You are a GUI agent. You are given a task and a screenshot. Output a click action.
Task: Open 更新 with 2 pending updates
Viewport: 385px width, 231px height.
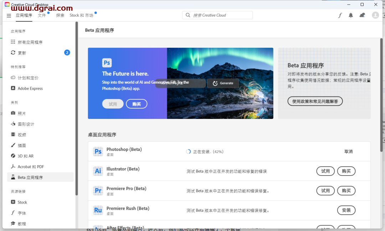click(22, 53)
